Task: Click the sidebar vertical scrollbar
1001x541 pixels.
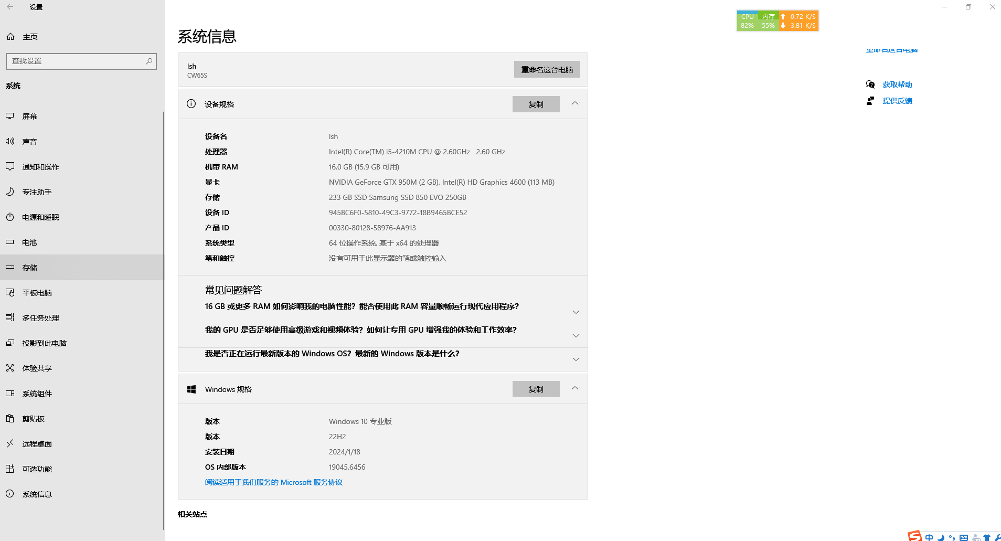Action: pos(164,320)
